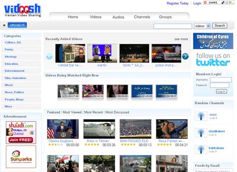Switch to Most Recent videos

point(93,112)
